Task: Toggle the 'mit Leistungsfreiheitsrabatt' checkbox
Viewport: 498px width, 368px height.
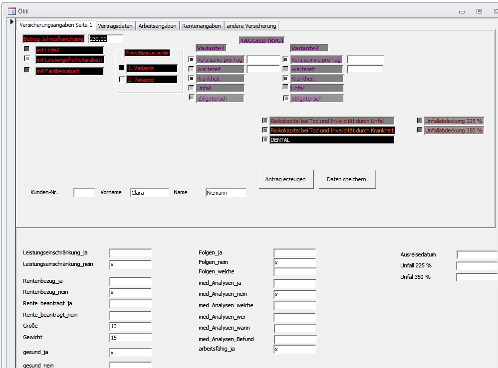Action: coord(27,59)
